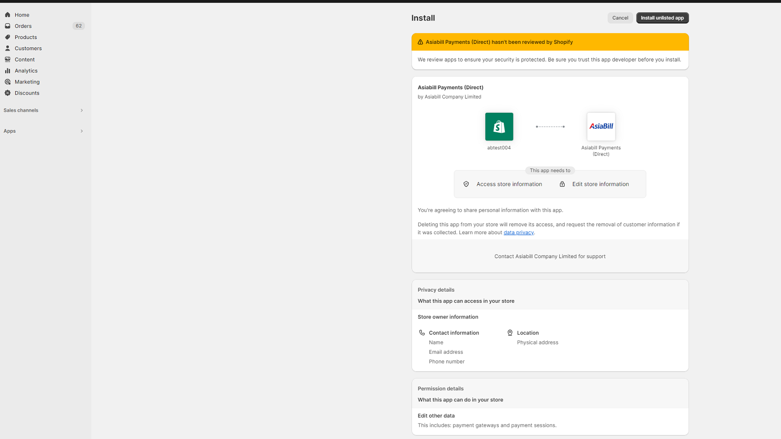This screenshot has width=781, height=439.
Task: Click 'Store owner information' heading
Action: pos(448,317)
